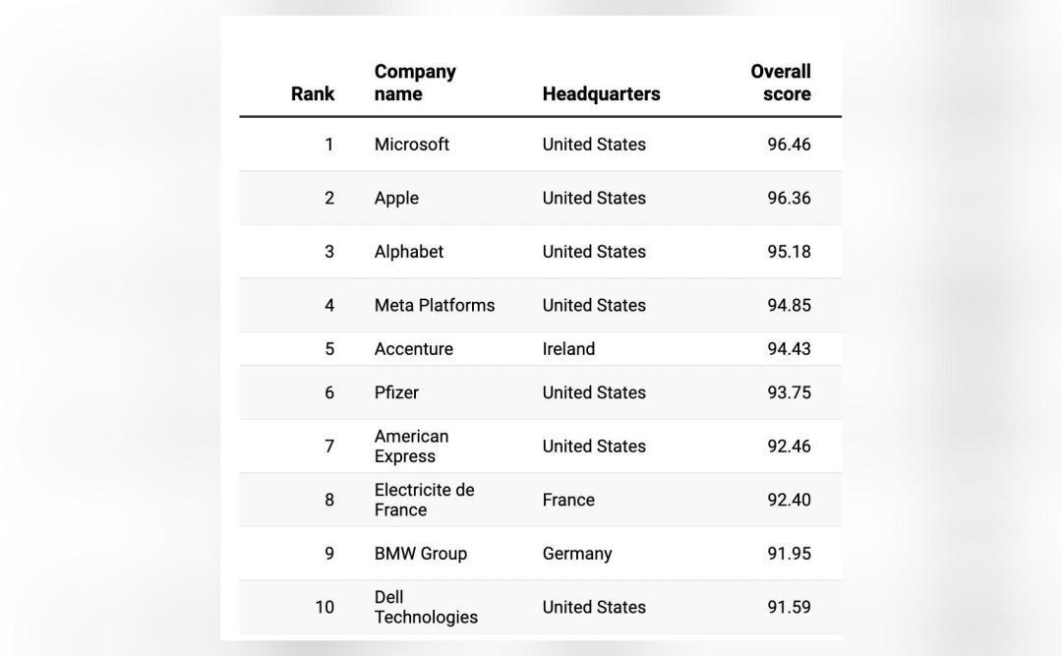Click the Company name column header
Screen dimensions: 1062x656
coord(415,83)
